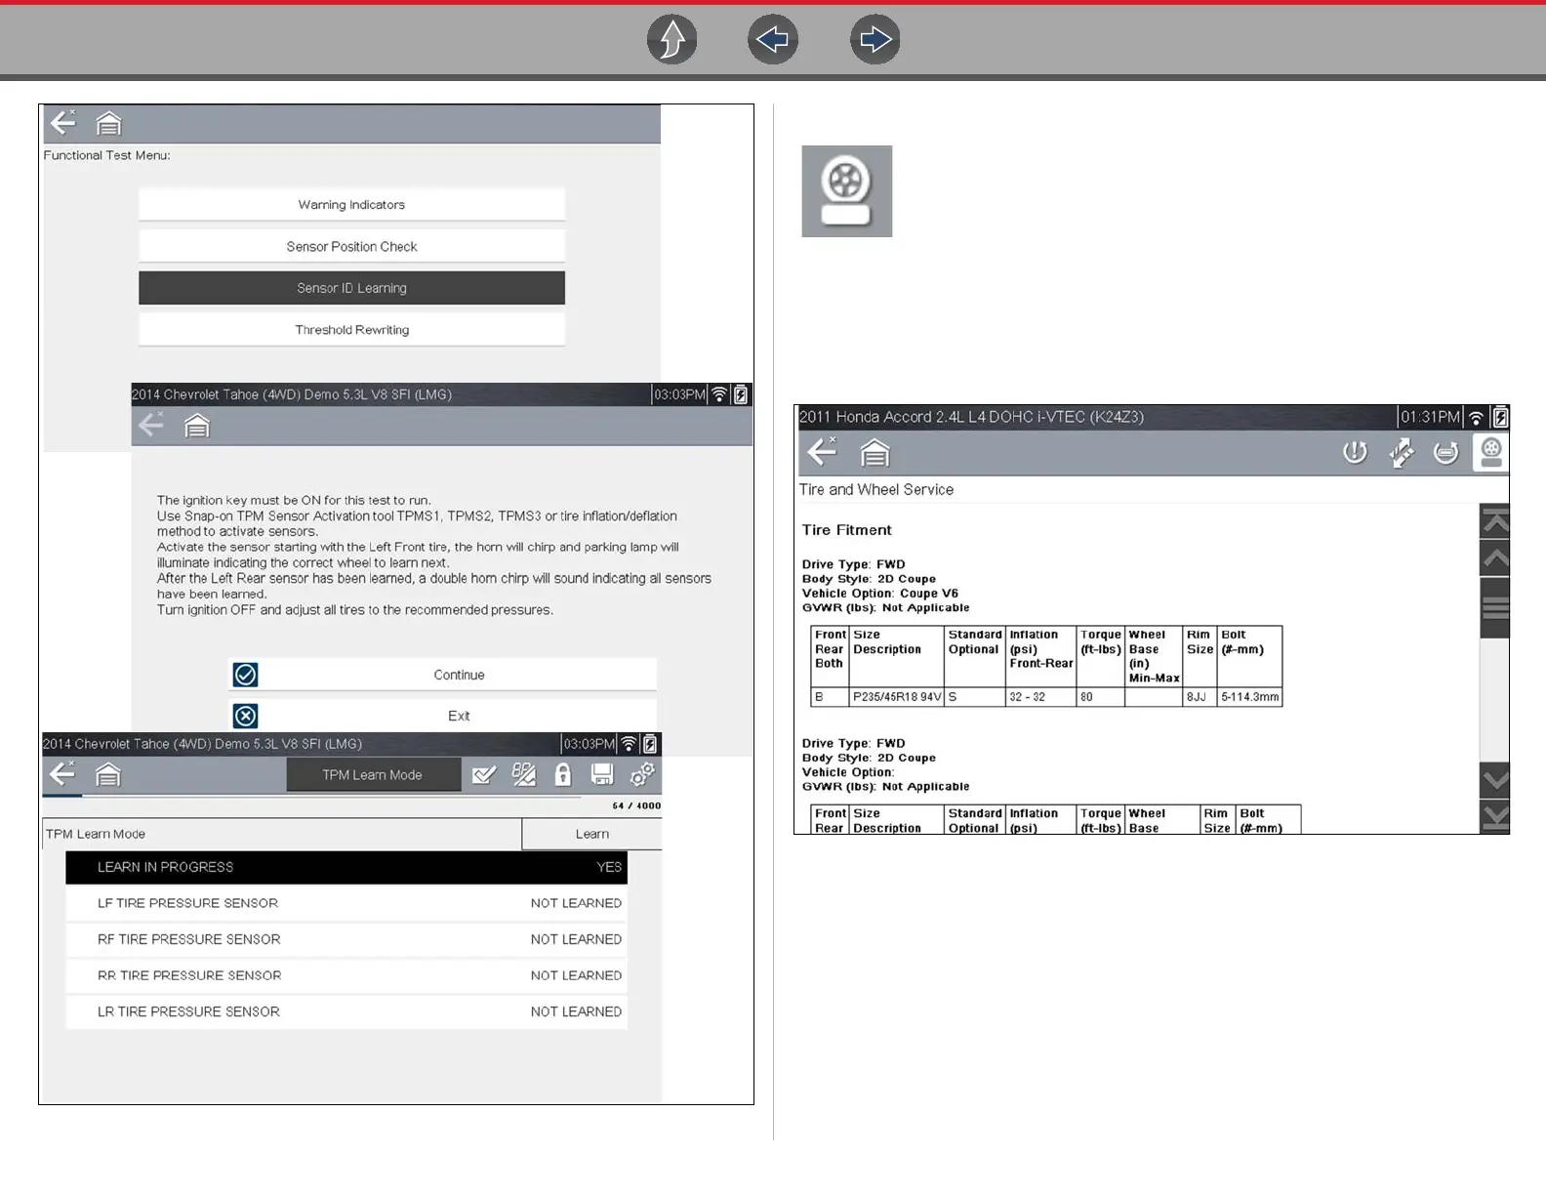Move up one step in Tire Fitment
The image size is (1546, 1195).
coord(1495,557)
